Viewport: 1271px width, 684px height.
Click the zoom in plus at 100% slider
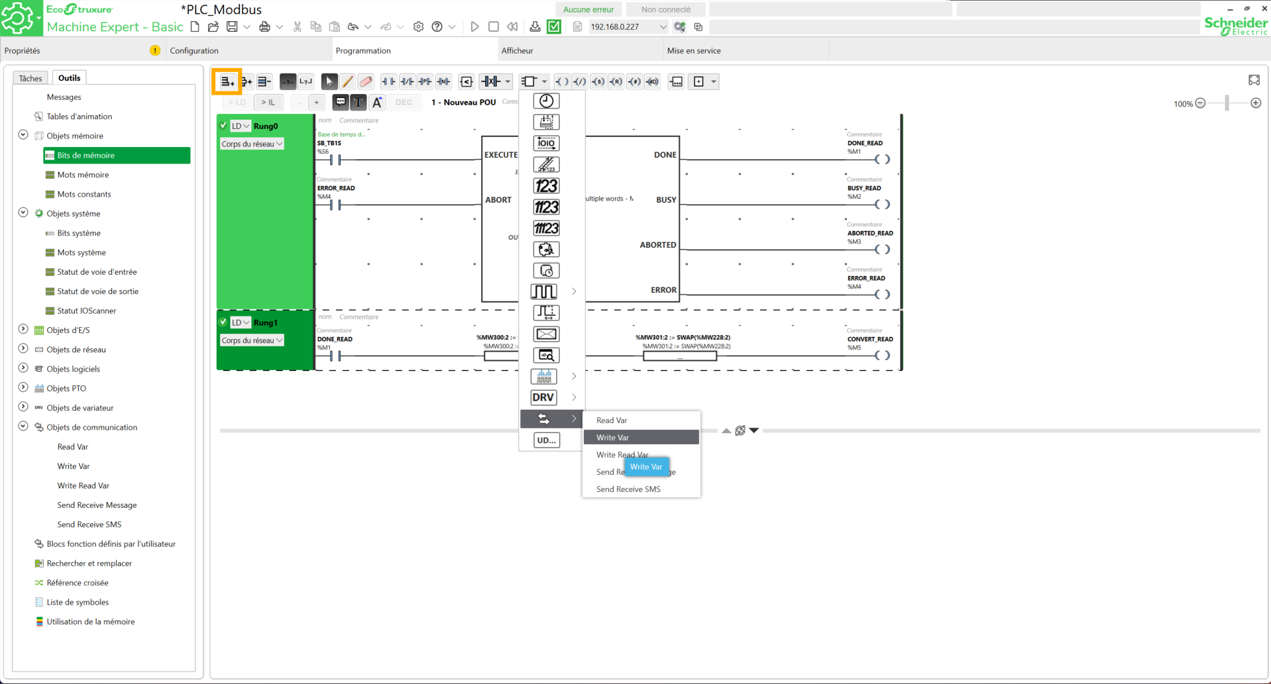coord(1255,103)
